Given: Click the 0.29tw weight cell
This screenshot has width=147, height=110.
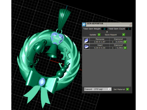Looking at the screenshot, I should point(120,48).
